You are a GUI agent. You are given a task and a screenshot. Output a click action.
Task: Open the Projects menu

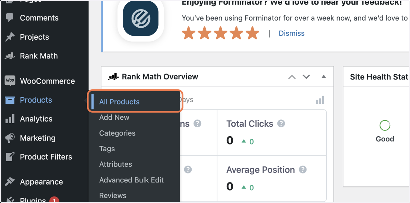[35, 37]
